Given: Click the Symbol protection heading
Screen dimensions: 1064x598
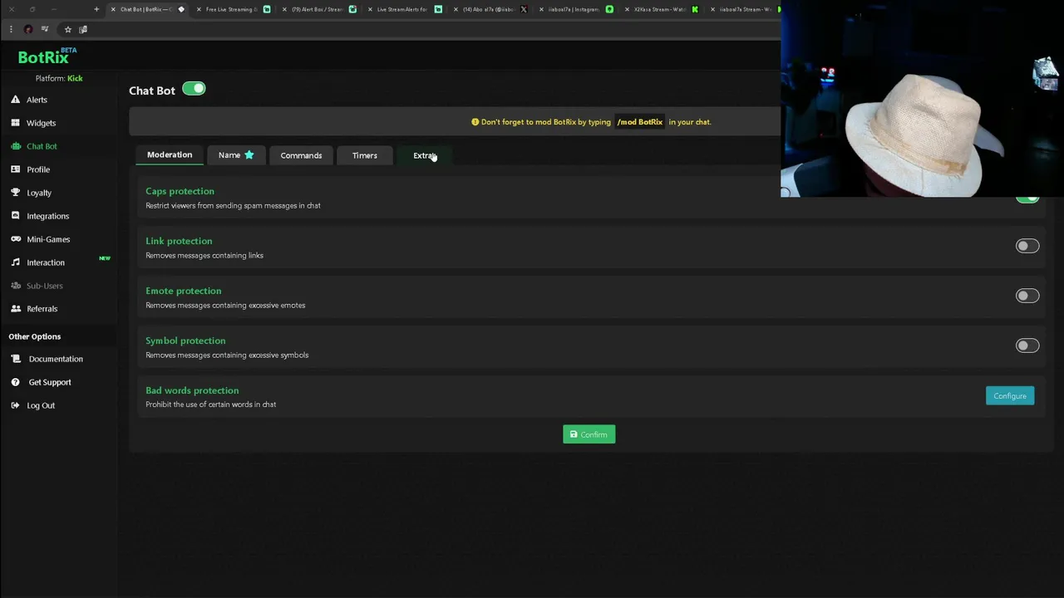Looking at the screenshot, I should coord(185,341).
